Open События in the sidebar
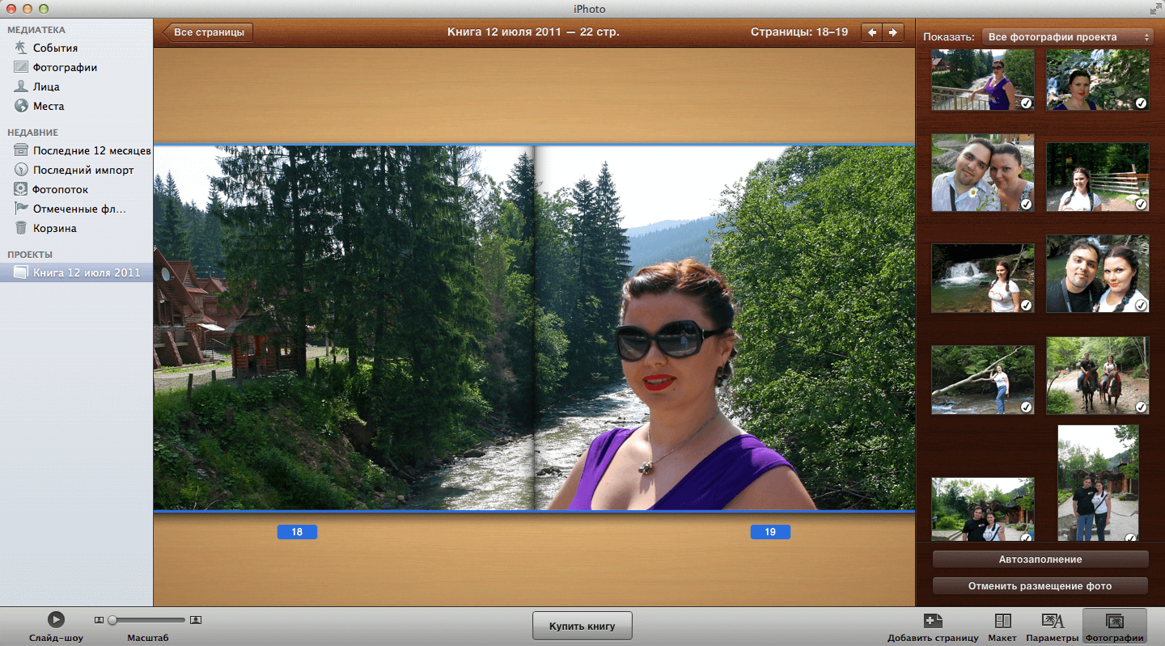 (x=55, y=48)
